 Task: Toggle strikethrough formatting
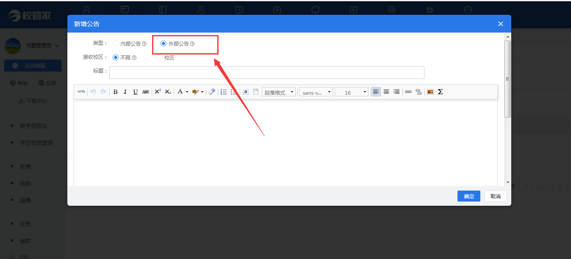click(x=146, y=92)
